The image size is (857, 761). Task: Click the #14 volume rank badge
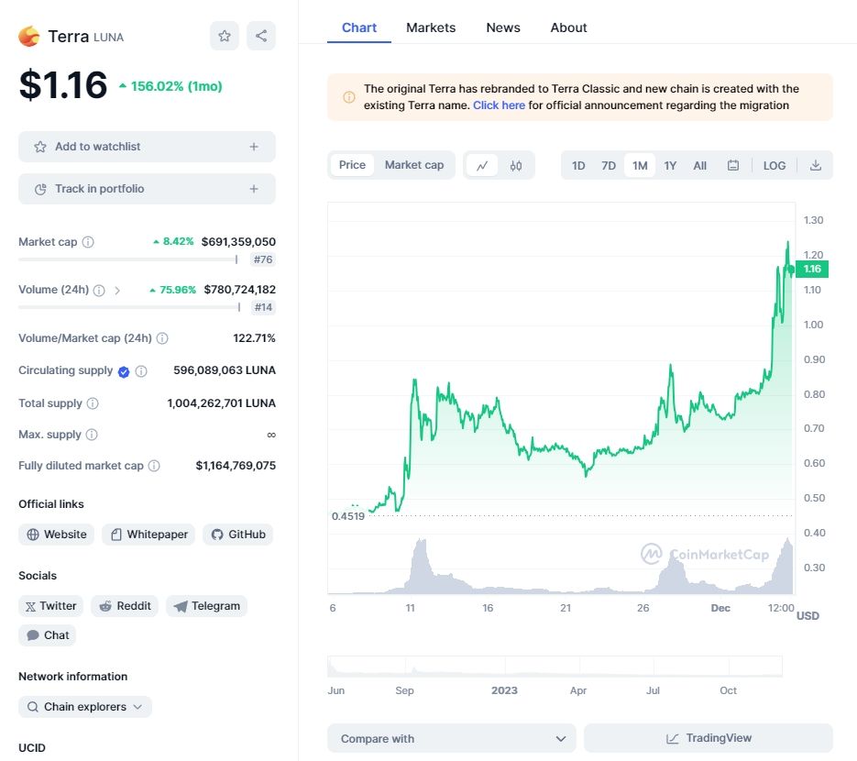pos(262,307)
